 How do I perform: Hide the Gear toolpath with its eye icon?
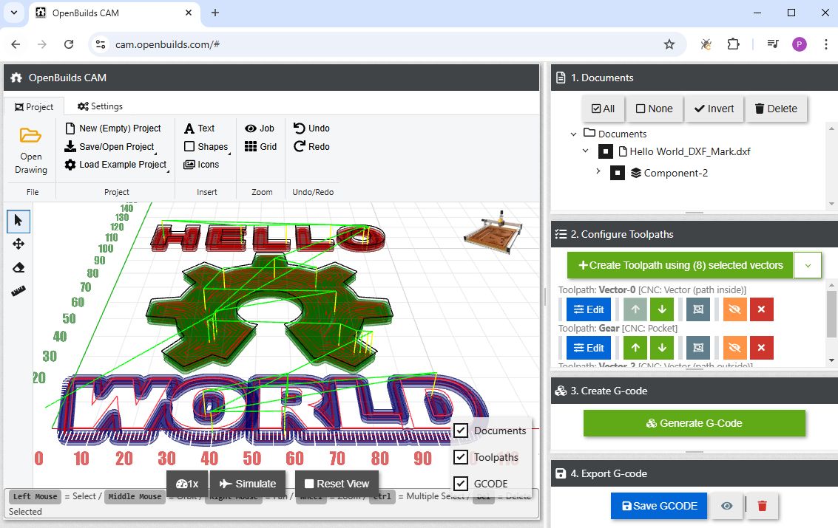[x=734, y=347]
